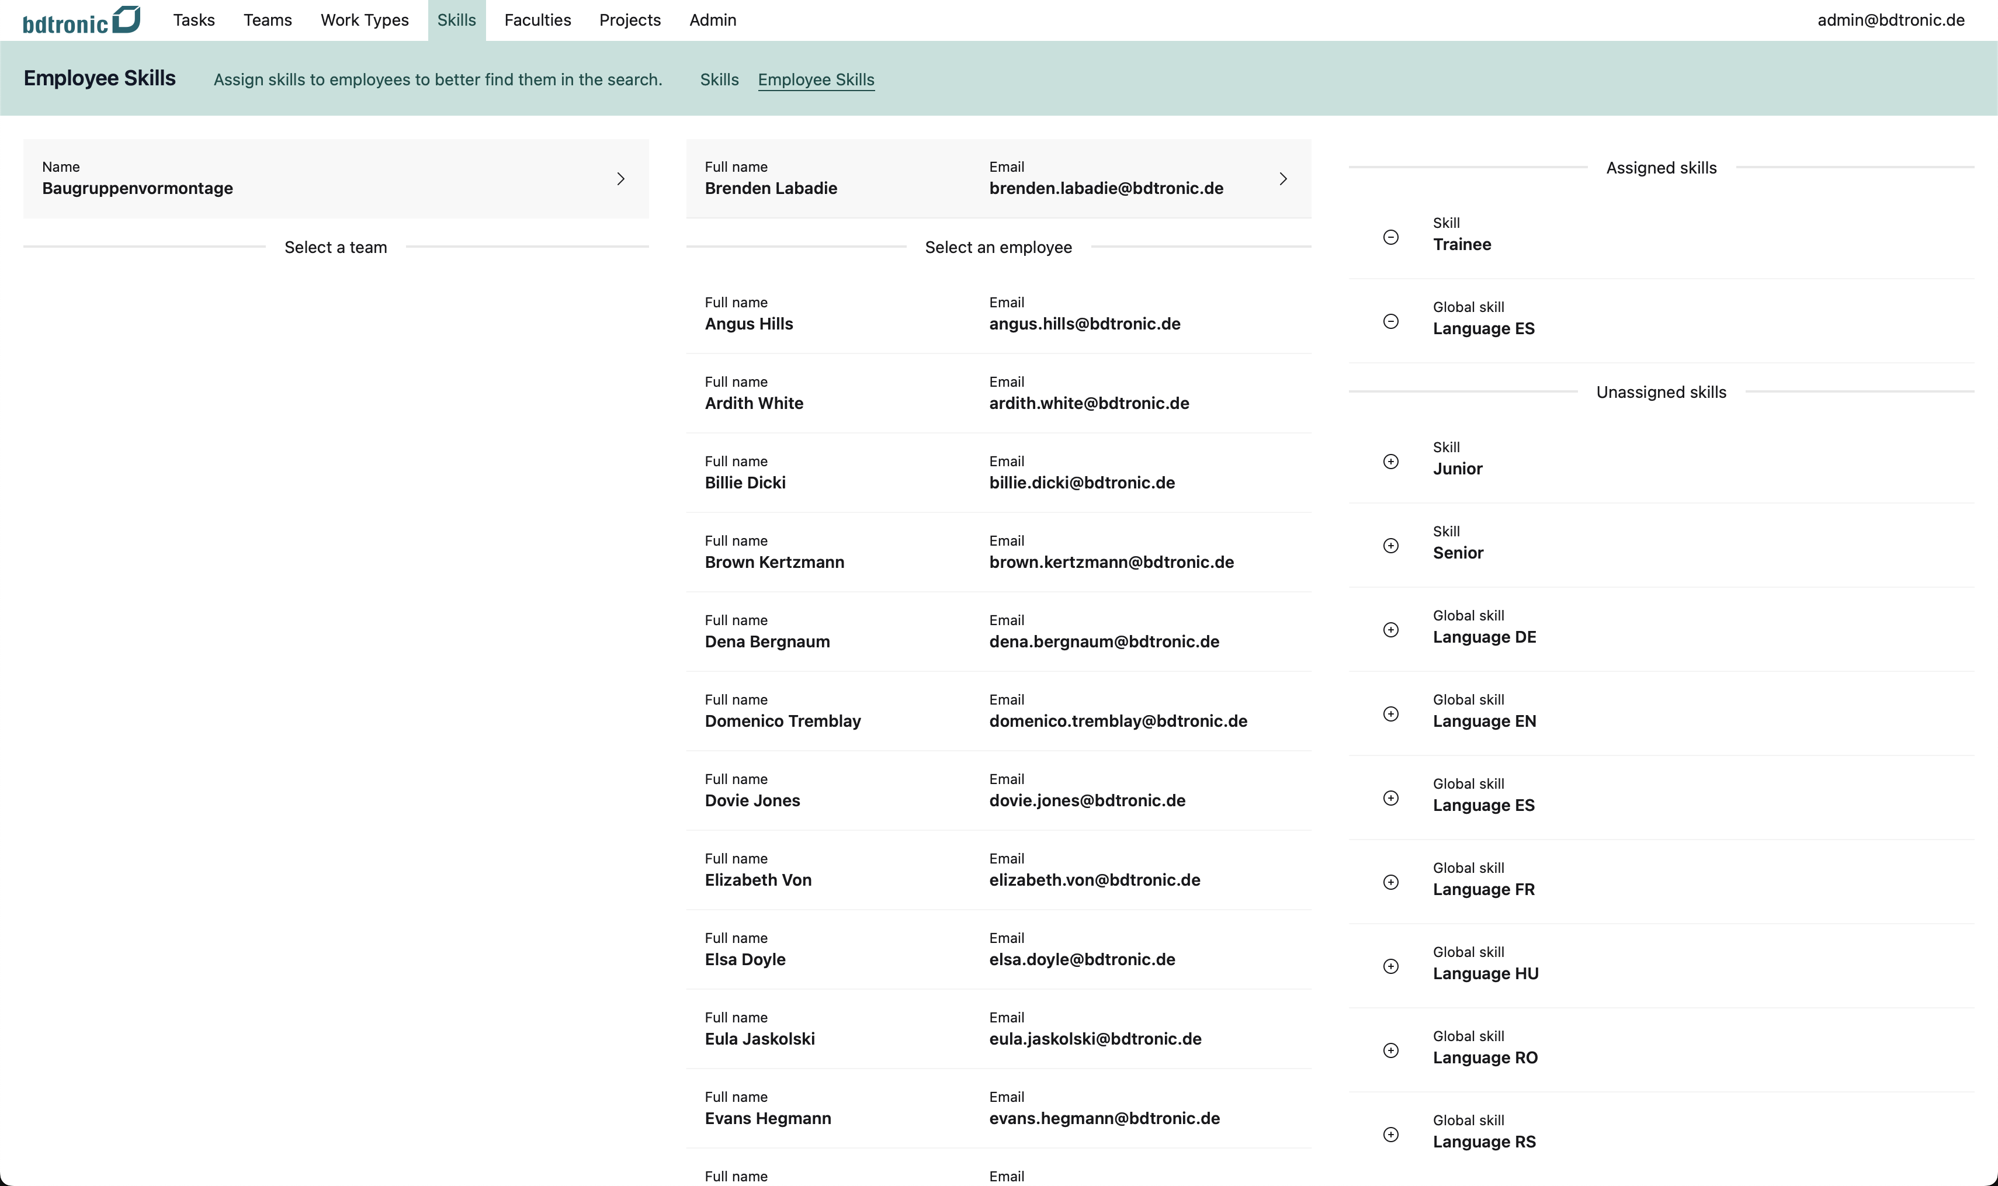Open the unassigned Language ES entry

[1390, 797]
